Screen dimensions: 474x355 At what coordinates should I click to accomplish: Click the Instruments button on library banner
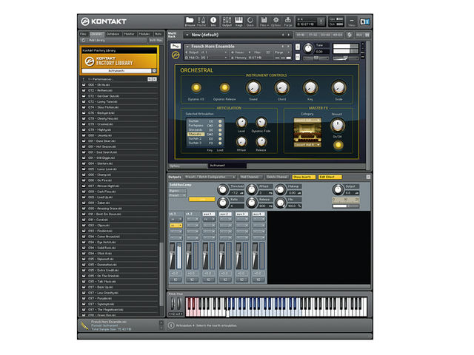(117, 71)
